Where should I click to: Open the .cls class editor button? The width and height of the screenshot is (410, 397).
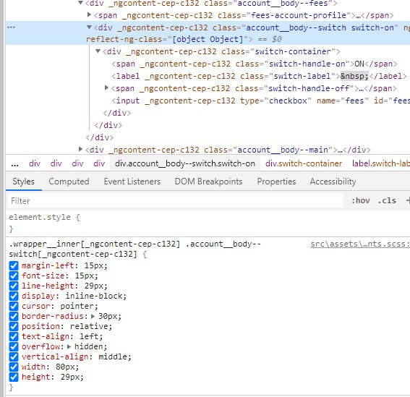[388, 201]
